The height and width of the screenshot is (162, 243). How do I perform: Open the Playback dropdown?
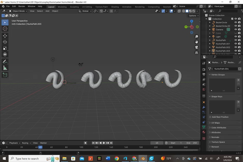(15, 143)
